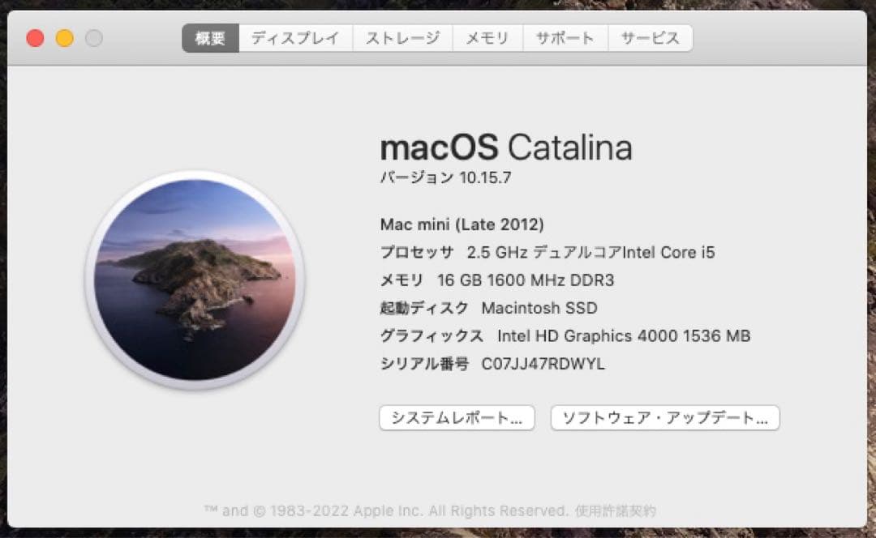Click the macOS Catalina title text
The height and width of the screenshot is (538, 876).
[x=506, y=147]
